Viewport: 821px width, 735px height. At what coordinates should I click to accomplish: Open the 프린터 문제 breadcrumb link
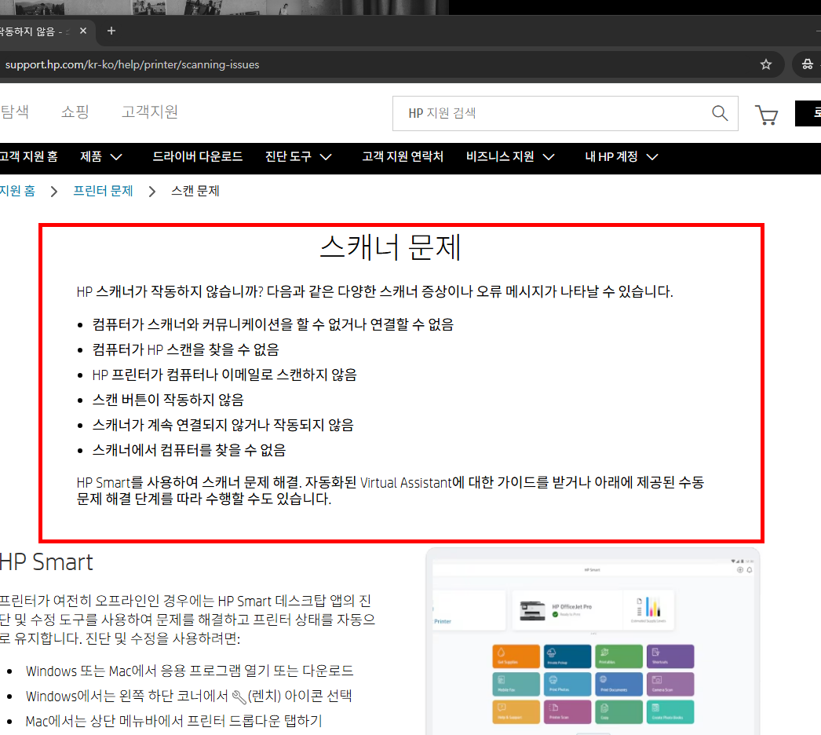(x=103, y=190)
